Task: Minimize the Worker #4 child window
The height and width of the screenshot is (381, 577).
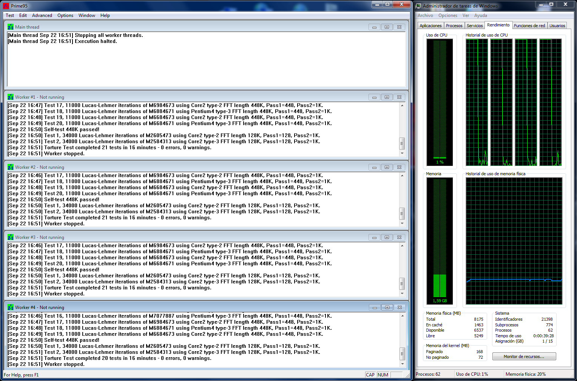Action: 374,308
